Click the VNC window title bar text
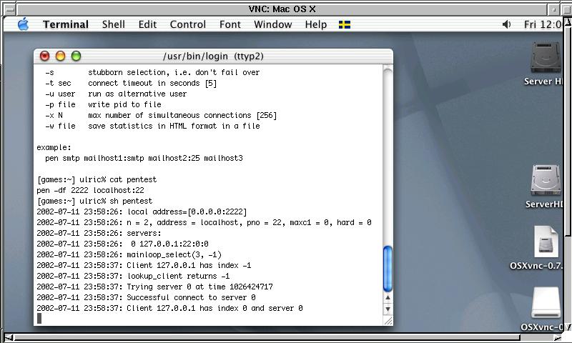Image resolution: width=572 pixels, height=343 pixels. (x=282, y=9)
